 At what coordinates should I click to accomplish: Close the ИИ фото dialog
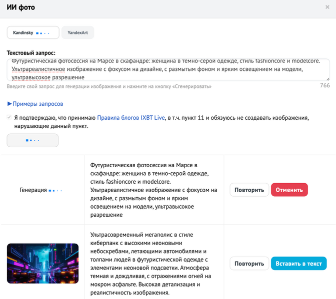pyautogui.click(x=327, y=8)
